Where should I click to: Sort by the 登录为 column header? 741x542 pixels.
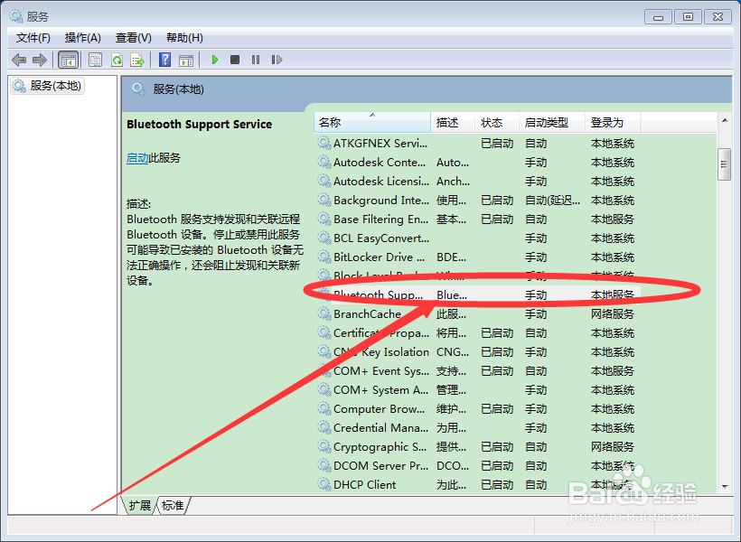(x=613, y=122)
